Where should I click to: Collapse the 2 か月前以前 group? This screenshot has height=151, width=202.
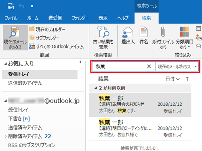coord(96,88)
